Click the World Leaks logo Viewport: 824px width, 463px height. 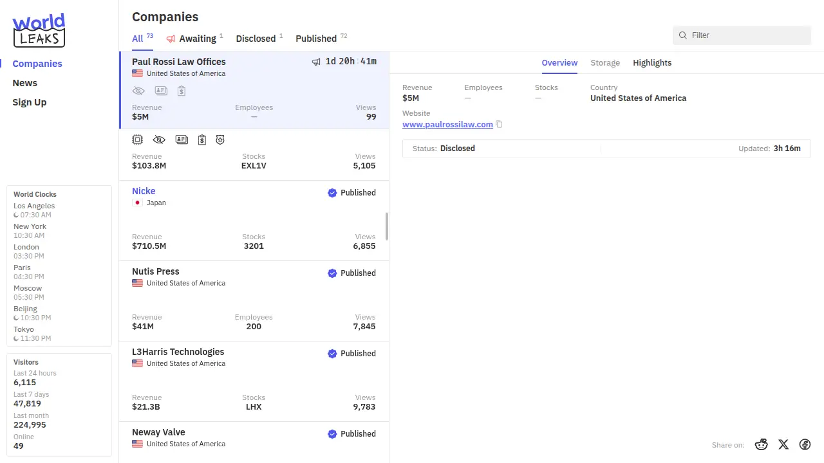point(39,30)
